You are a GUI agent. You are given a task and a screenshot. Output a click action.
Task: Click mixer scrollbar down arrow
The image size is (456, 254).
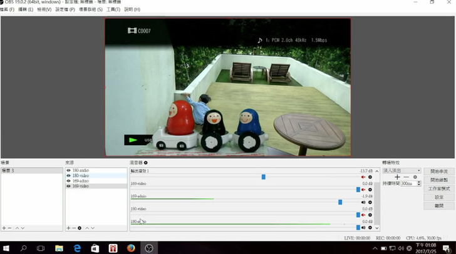[377, 228]
